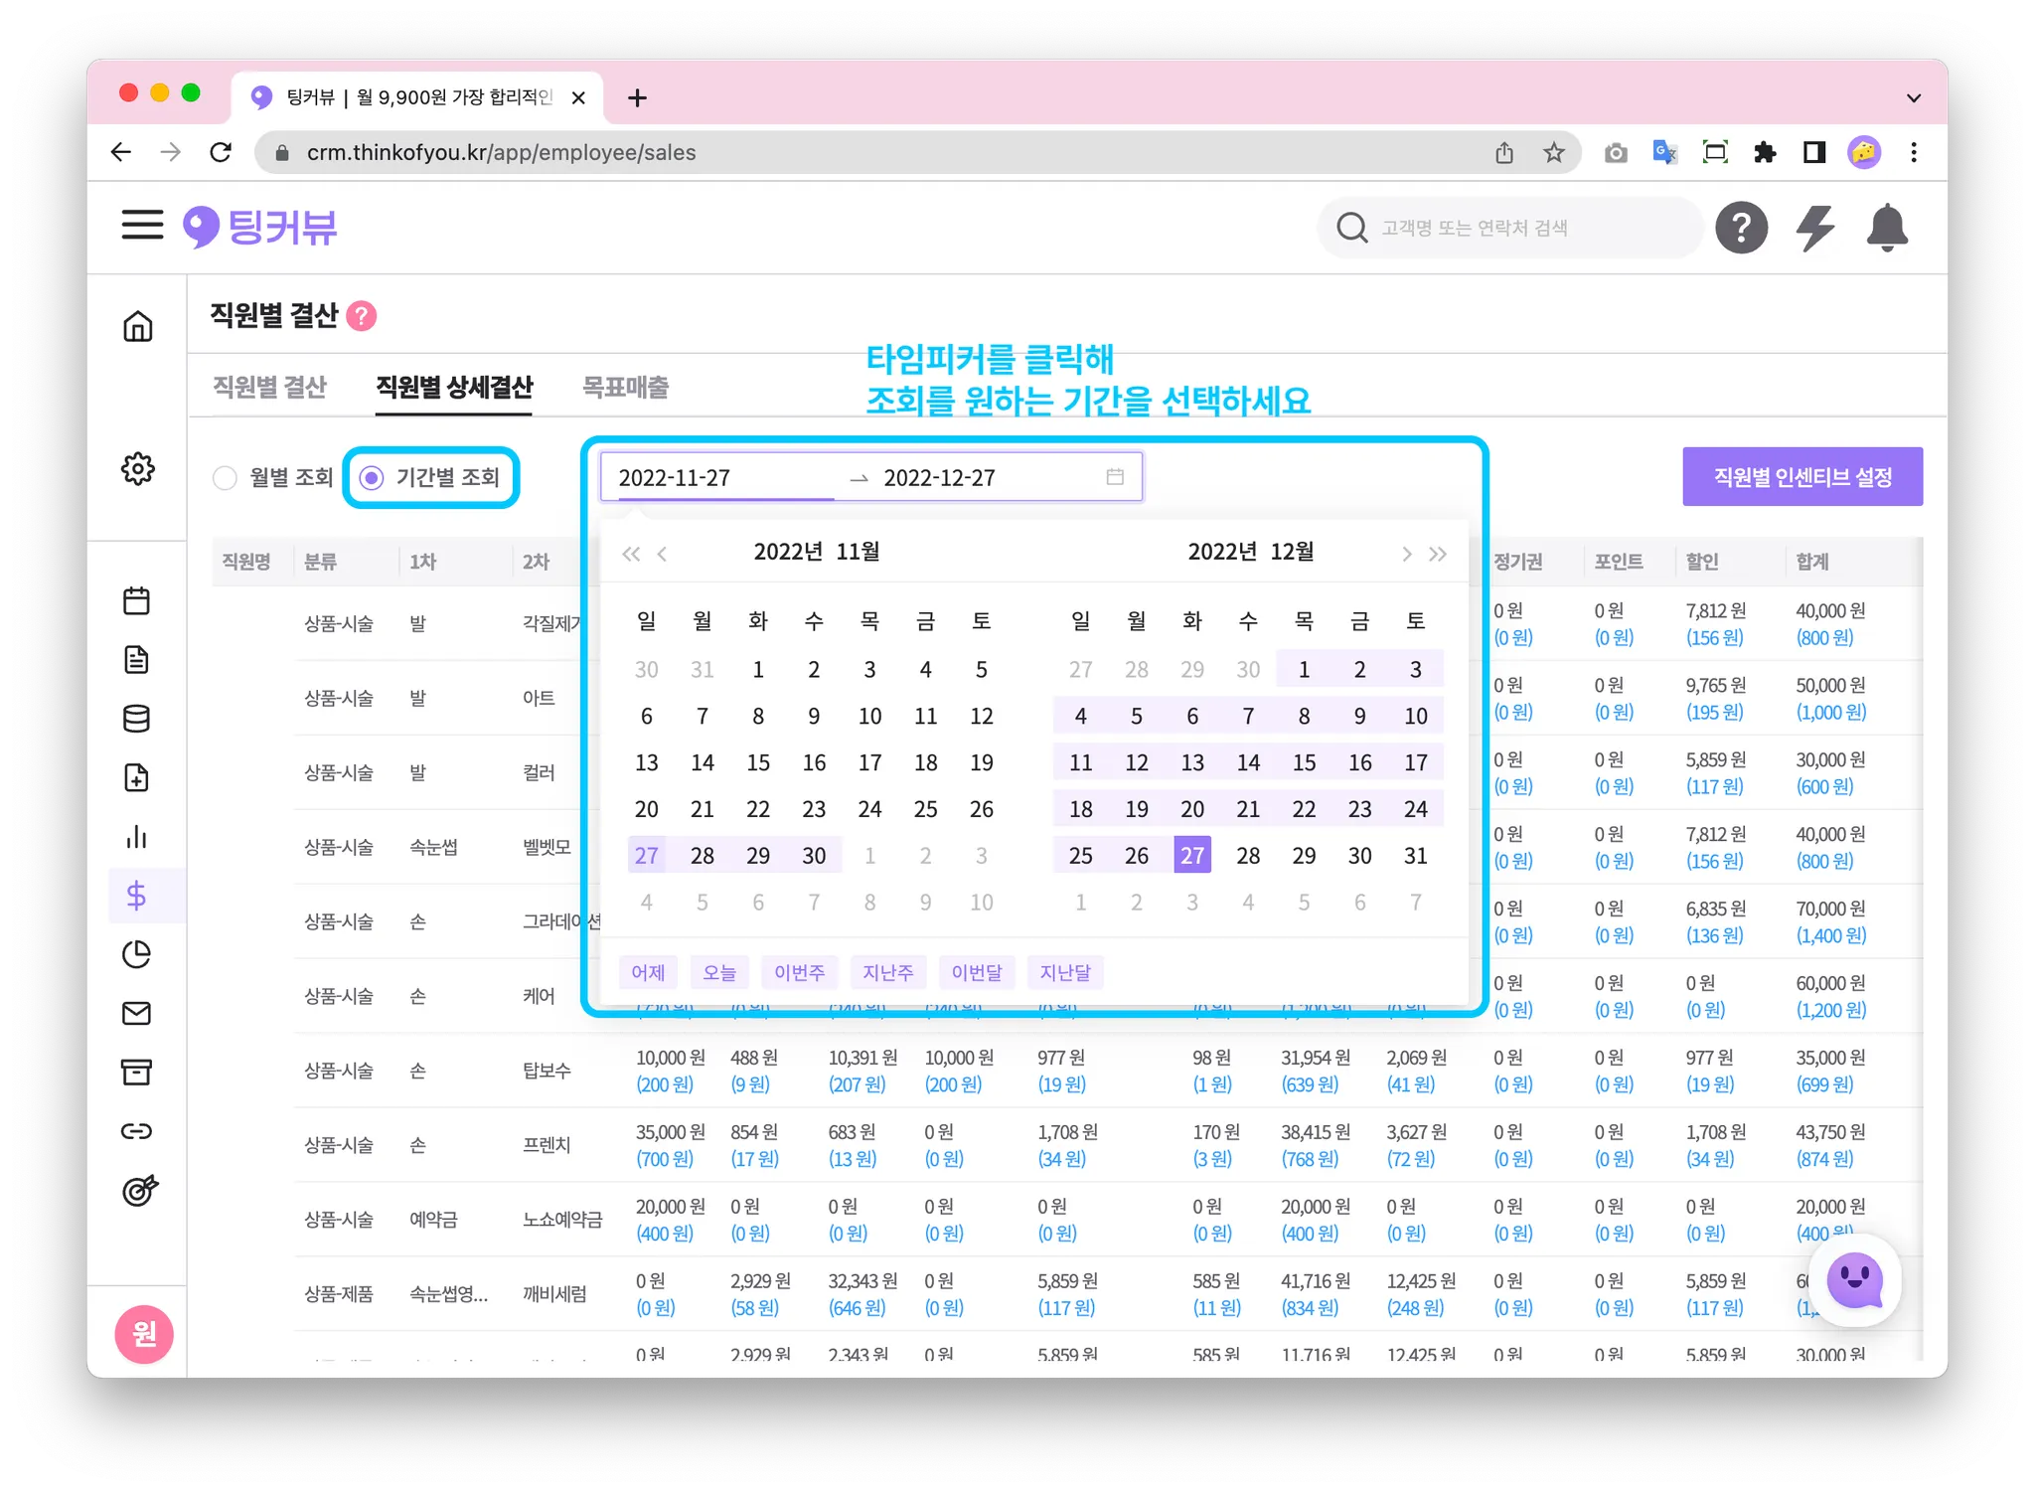Select the 월별 조회 radio button
The image size is (2035, 1493).
coord(226,478)
